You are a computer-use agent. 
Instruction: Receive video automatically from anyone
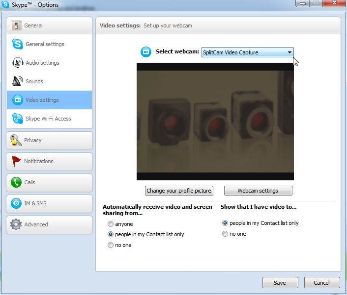[111, 224]
